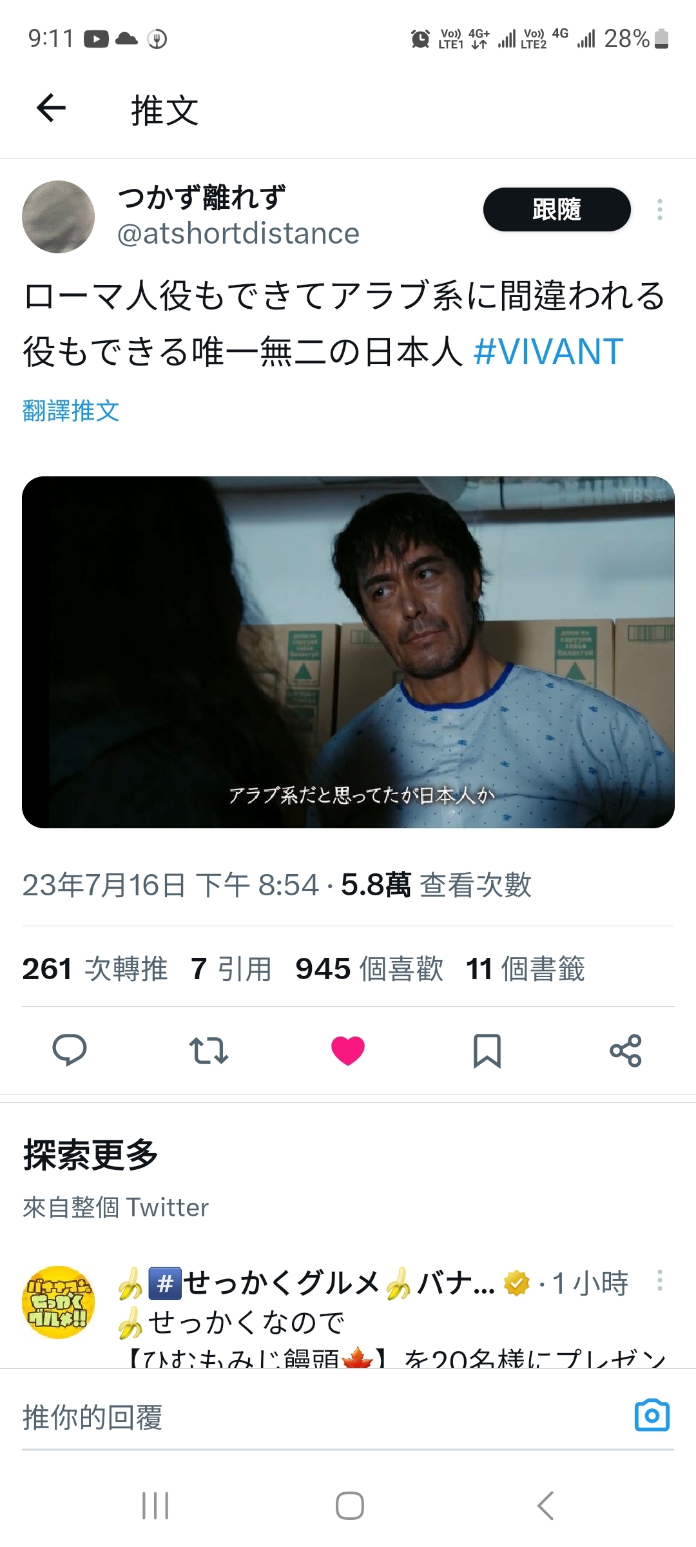Open tweet options three-dot menu
The height and width of the screenshot is (1547, 696).
point(660,209)
